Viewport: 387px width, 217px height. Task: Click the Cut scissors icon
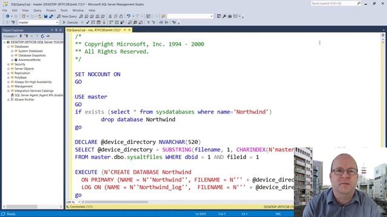tap(110, 16)
